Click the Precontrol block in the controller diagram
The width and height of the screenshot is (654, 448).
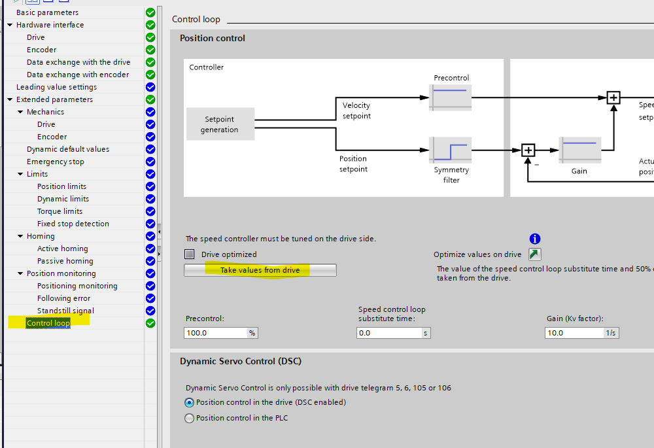[450, 97]
